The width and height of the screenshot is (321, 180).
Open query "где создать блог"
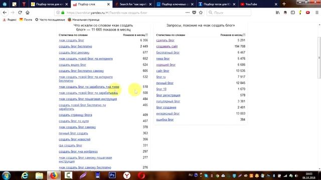pyautogui.click(x=70, y=145)
